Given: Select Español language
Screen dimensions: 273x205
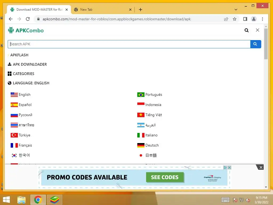Looking at the screenshot, I should click(x=21, y=105).
